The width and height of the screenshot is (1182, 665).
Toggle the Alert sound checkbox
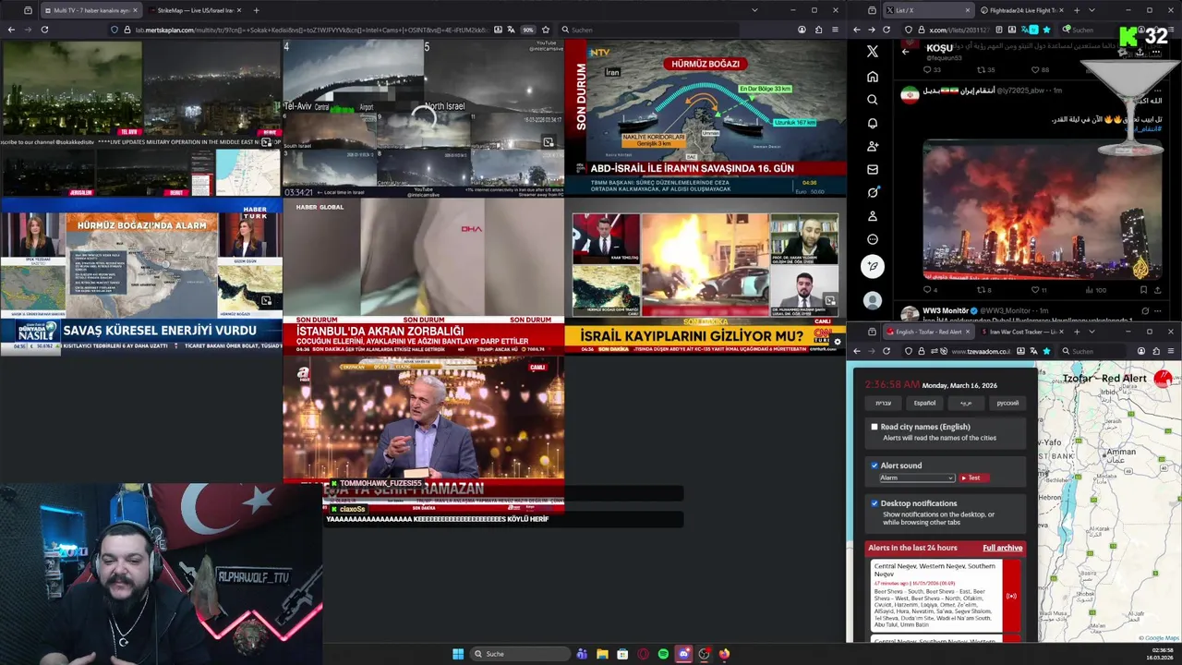click(x=874, y=465)
